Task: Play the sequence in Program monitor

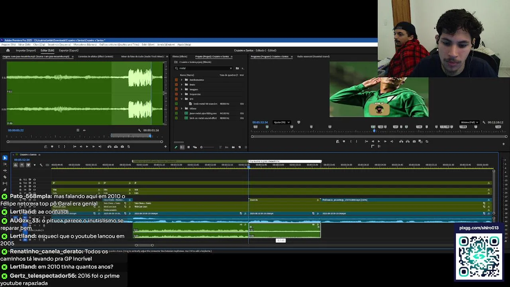Action: (x=379, y=141)
